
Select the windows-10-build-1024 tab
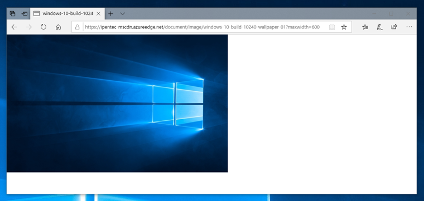[x=68, y=13]
